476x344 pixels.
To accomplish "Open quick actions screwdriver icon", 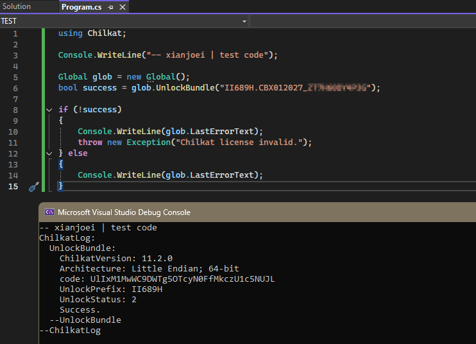I will (x=34, y=187).
